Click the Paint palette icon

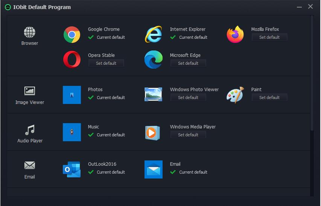click(x=236, y=95)
